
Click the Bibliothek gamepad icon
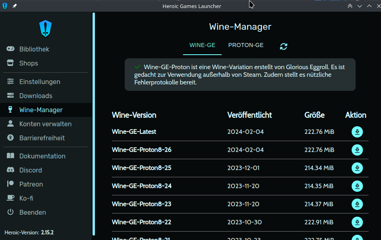pyautogui.click(x=10, y=49)
